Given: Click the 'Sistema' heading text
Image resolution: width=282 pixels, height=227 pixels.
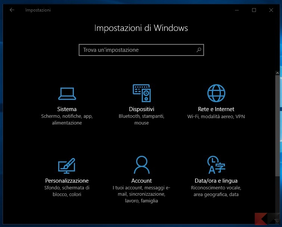Looking at the screenshot, I should [67, 109].
